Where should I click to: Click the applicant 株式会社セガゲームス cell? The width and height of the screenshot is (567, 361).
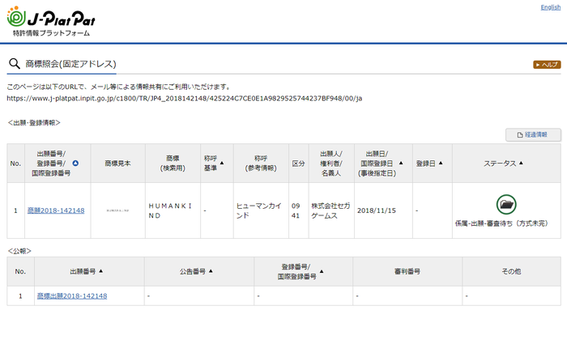point(331,210)
